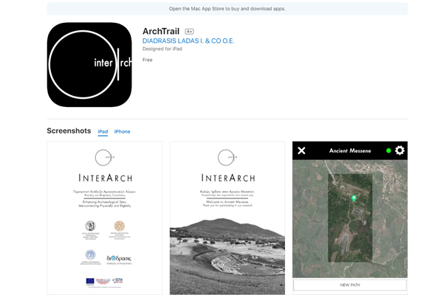Open first InterArch logos screenshot

105,218
